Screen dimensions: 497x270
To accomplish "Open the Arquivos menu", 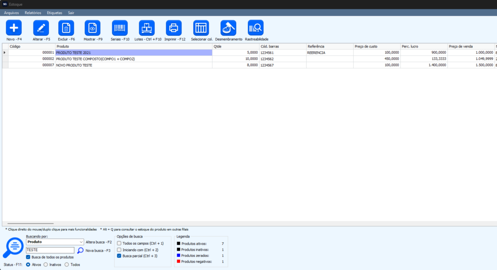I will (x=12, y=13).
